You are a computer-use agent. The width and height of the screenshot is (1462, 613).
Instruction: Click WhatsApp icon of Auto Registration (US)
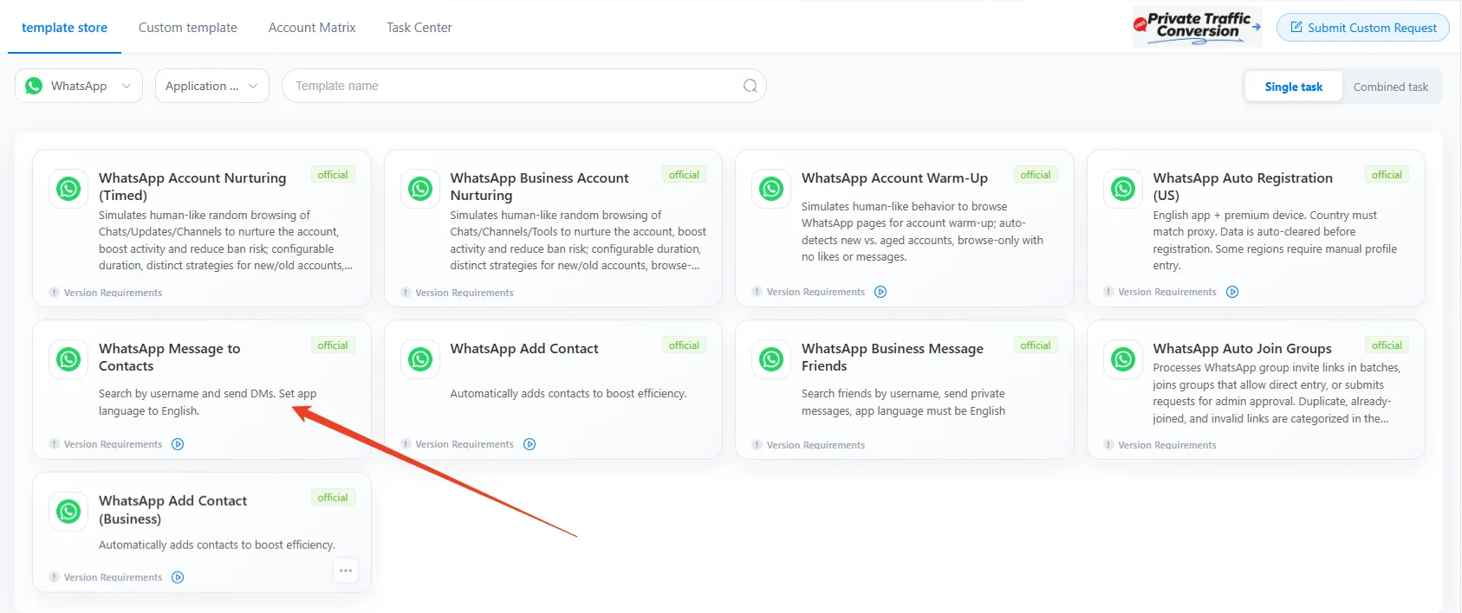(x=1123, y=188)
